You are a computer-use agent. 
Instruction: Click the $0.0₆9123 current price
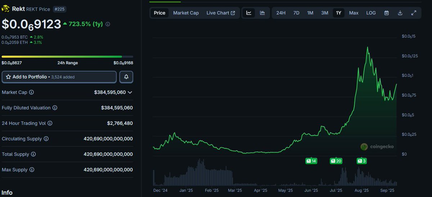pyautogui.click(x=31, y=24)
